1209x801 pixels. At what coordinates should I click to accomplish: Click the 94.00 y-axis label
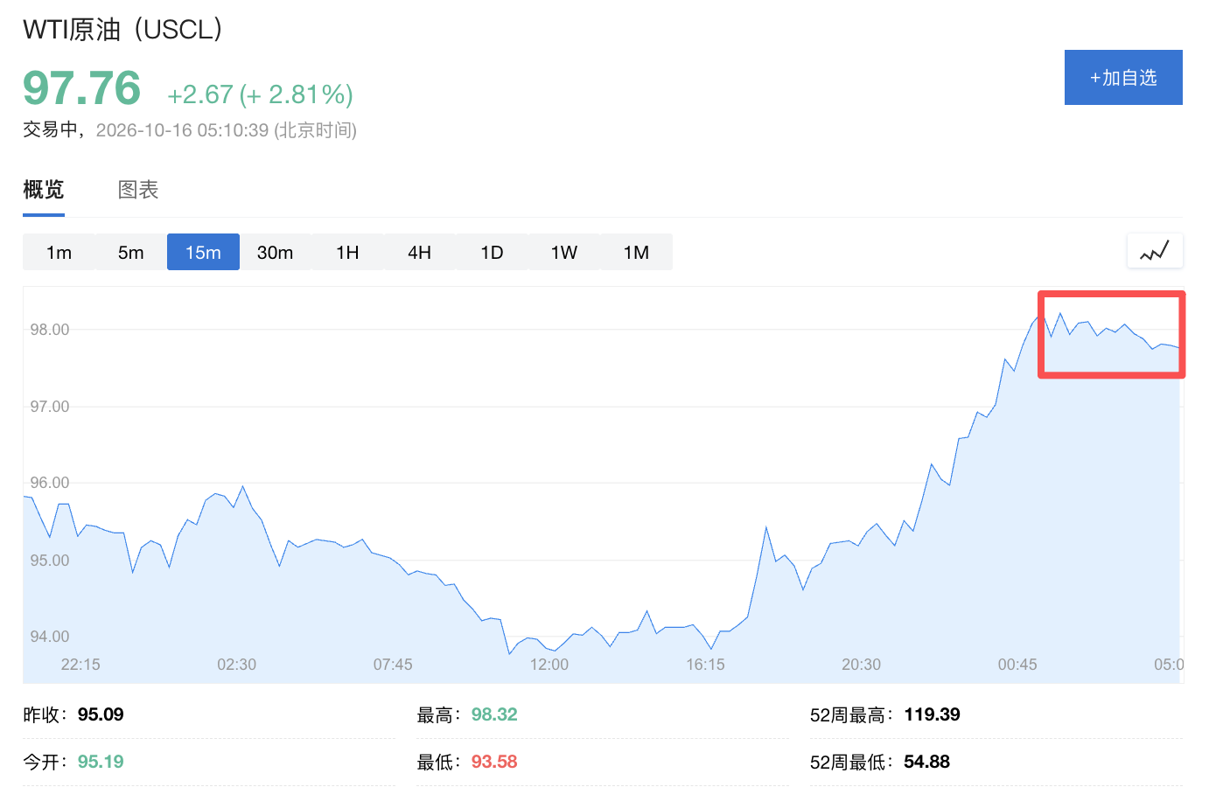coord(50,637)
